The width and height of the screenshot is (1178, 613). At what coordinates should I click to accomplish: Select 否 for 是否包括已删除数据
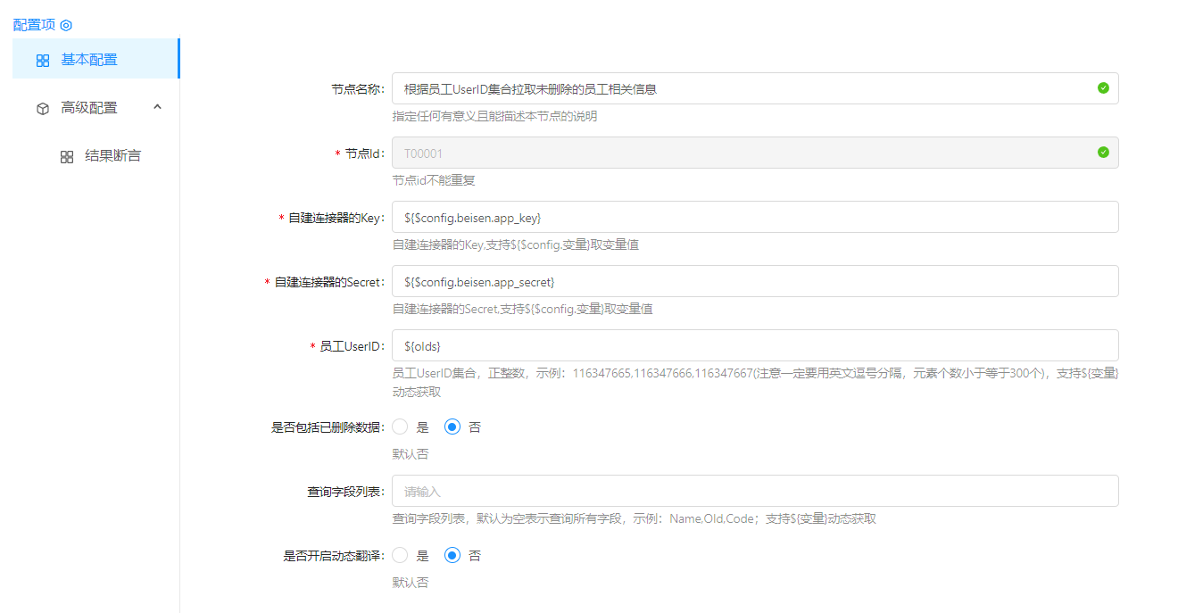click(x=452, y=427)
